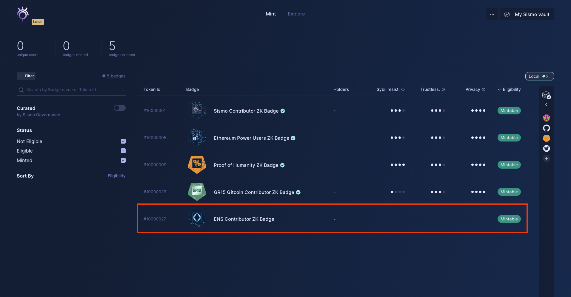Viewport: 571px width, 297px height.
Task: Click Mintable tag for Ethereum Power Users
Action: 509,138
